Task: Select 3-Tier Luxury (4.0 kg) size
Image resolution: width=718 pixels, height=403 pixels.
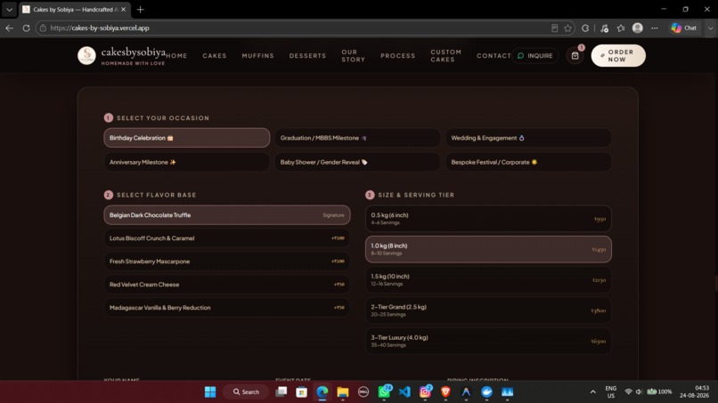Action: 488,342
